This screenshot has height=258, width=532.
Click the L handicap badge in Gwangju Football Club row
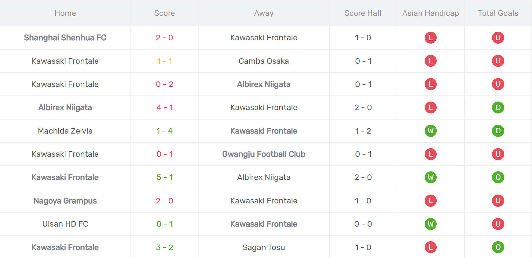click(431, 154)
